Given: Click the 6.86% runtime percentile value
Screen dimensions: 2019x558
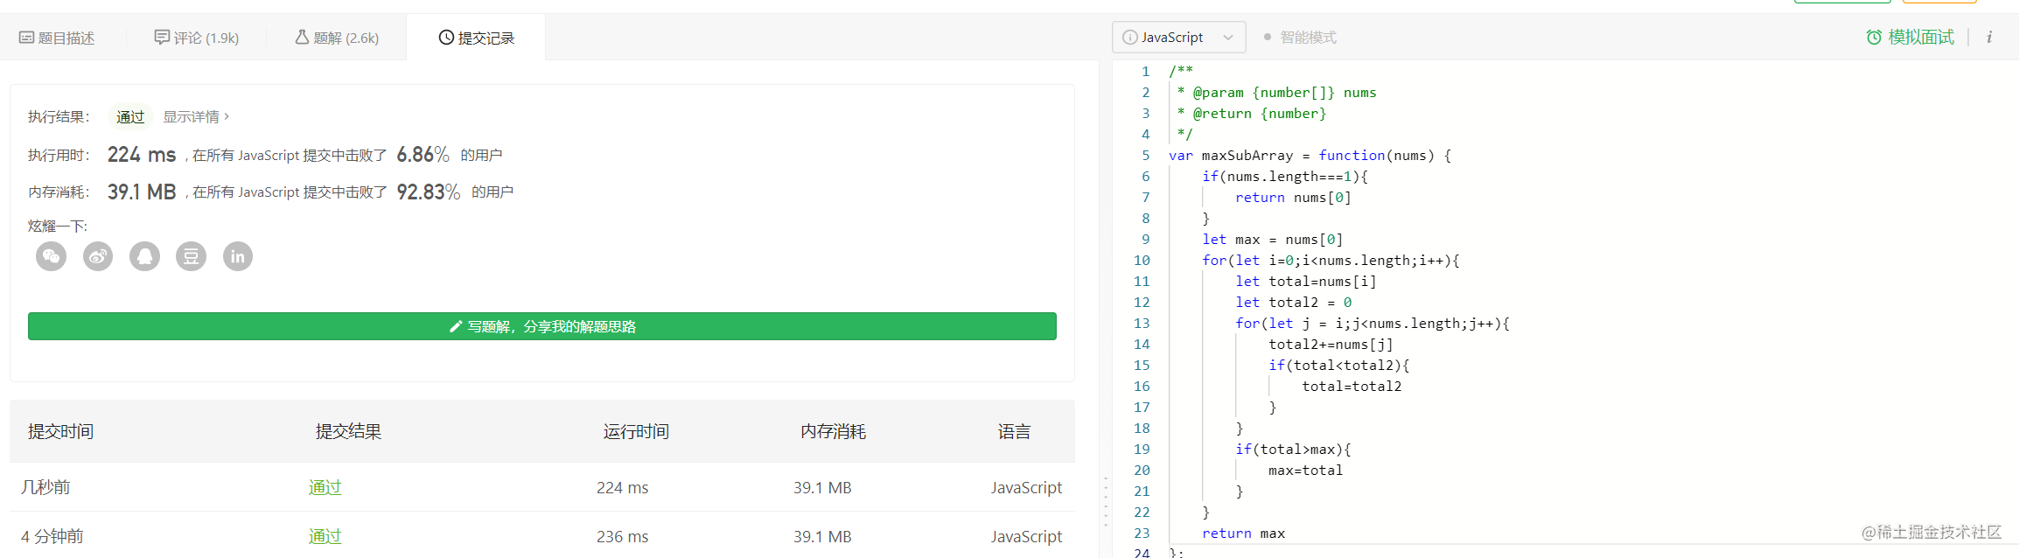Looking at the screenshot, I should (x=423, y=155).
